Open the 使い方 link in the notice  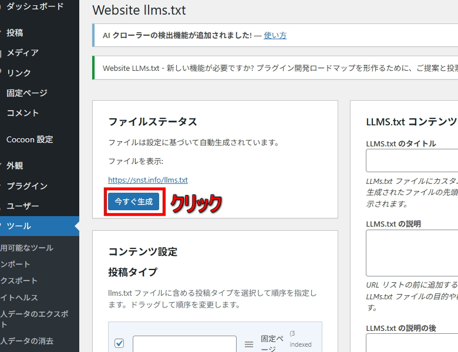[275, 35]
